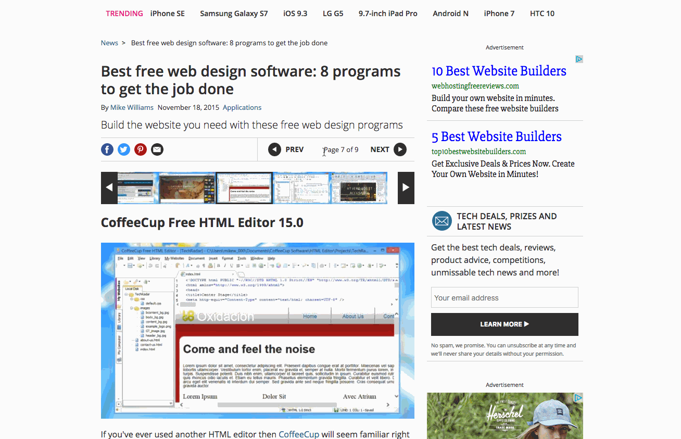This screenshot has width=681, height=439.
Task: Click the TRENDING label
Action: coord(124,14)
